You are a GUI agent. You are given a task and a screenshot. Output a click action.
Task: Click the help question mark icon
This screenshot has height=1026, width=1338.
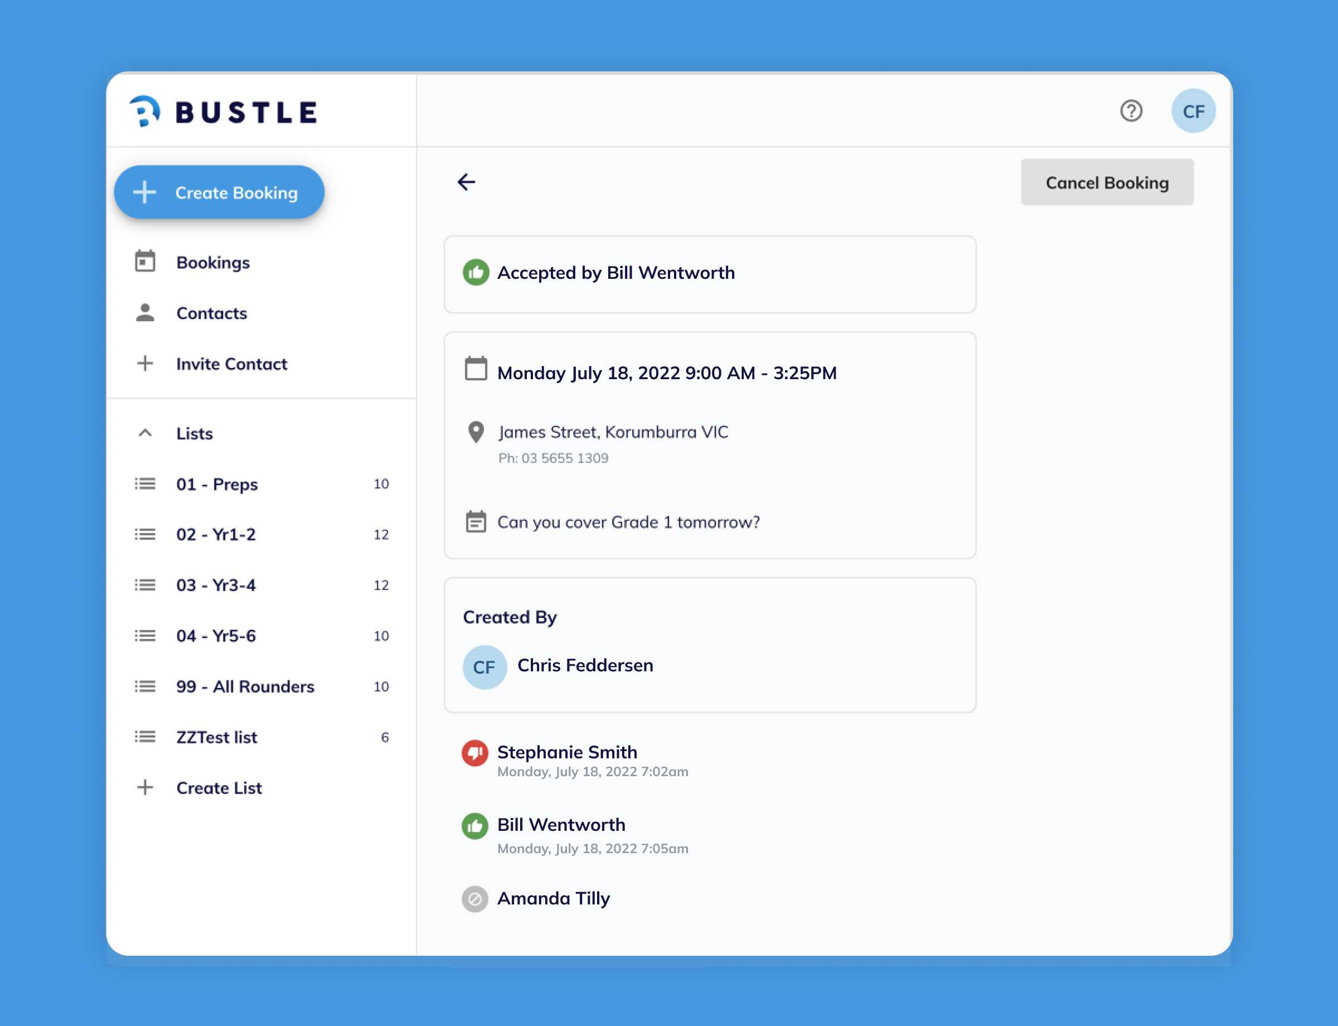pos(1131,111)
